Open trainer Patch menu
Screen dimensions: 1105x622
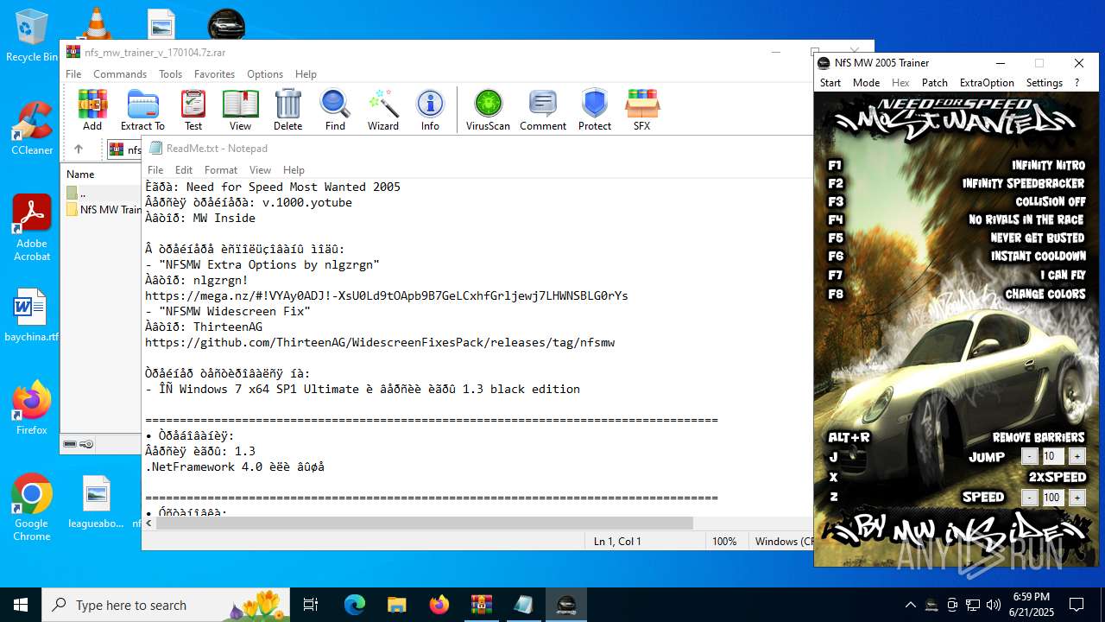click(x=935, y=83)
